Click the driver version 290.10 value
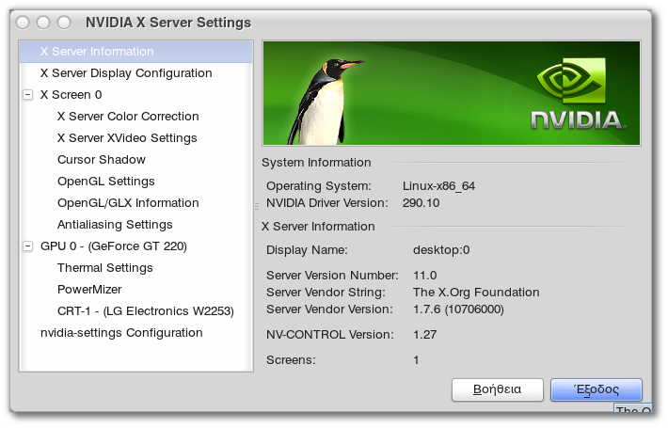The width and height of the screenshot is (668, 428). (421, 203)
